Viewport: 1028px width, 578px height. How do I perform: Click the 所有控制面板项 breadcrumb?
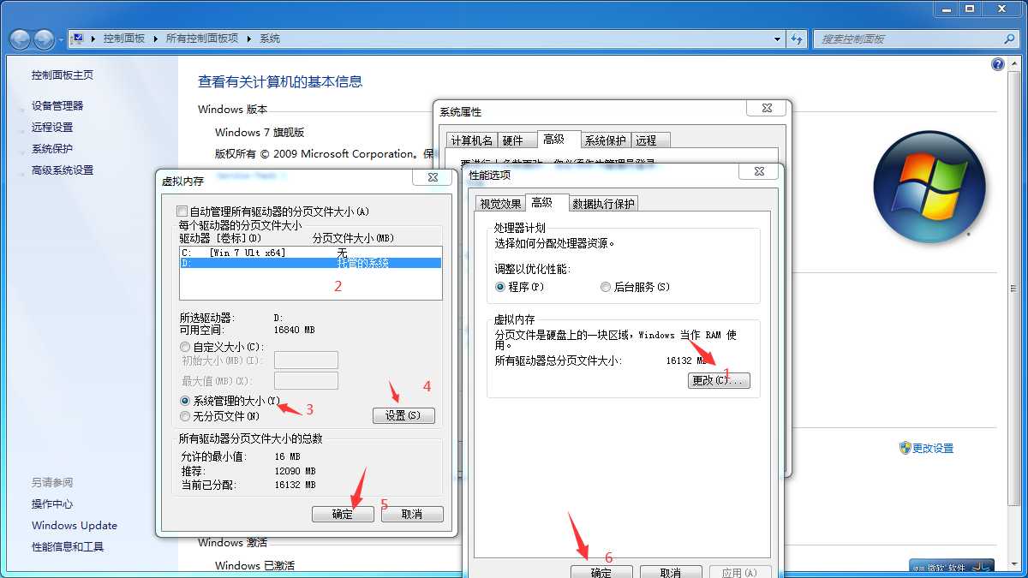202,39
